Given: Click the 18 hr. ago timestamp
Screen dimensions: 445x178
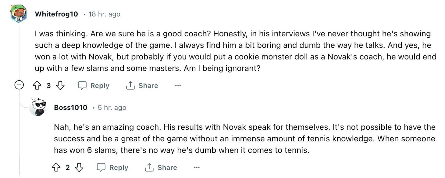Looking at the screenshot, I should point(104,14).
